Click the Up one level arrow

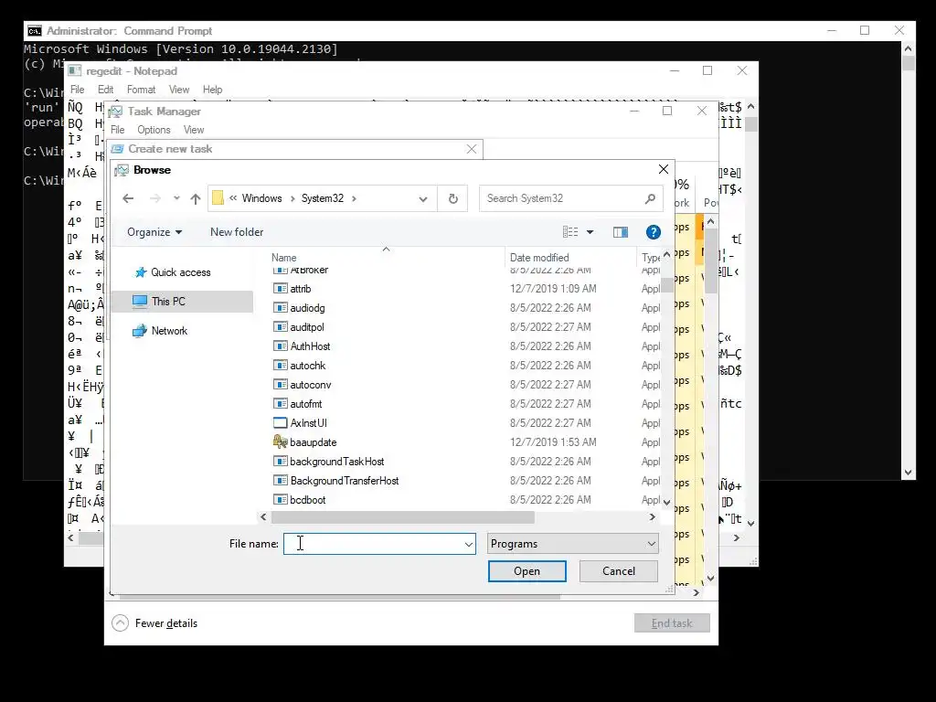click(196, 198)
